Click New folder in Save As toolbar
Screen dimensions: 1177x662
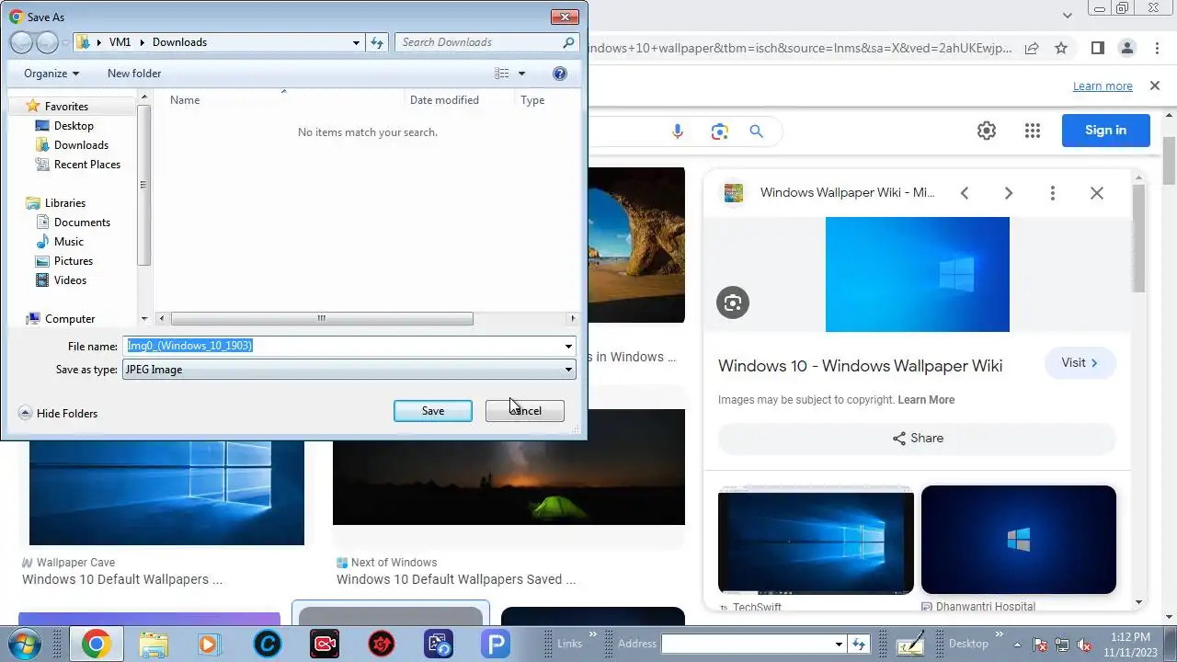coord(134,74)
